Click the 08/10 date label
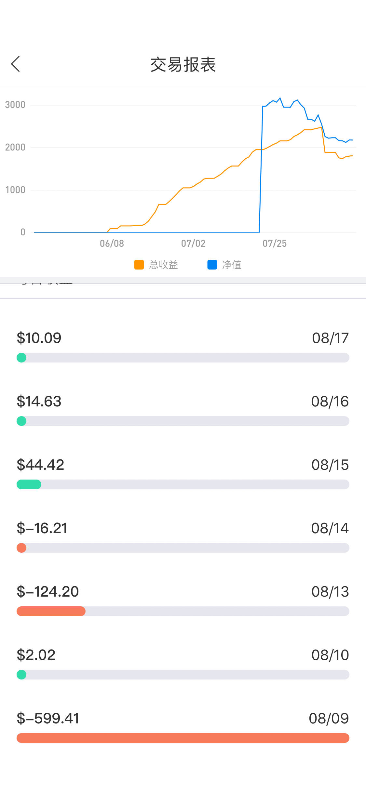Screen dimensions: 366x792 tap(330, 655)
